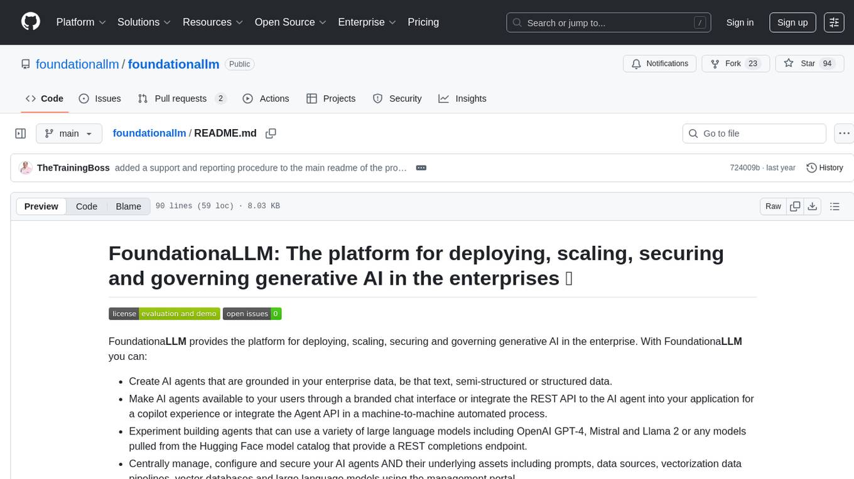The width and height of the screenshot is (854, 479).
Task: Open the README outline list
Action: (835, 206)
